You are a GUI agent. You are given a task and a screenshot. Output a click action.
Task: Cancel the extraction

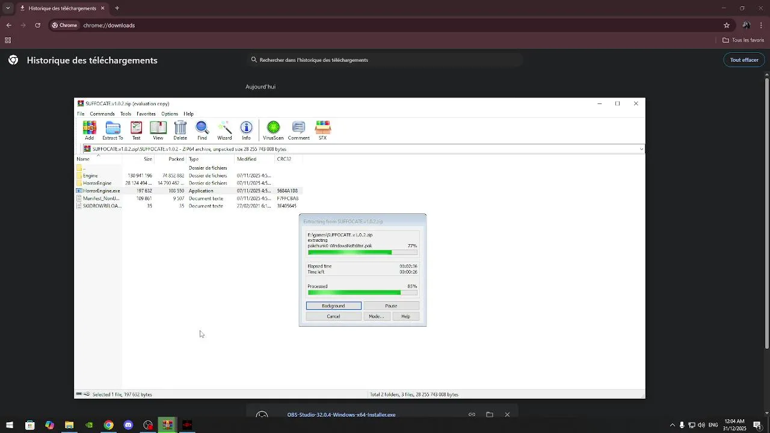[333, 316]
